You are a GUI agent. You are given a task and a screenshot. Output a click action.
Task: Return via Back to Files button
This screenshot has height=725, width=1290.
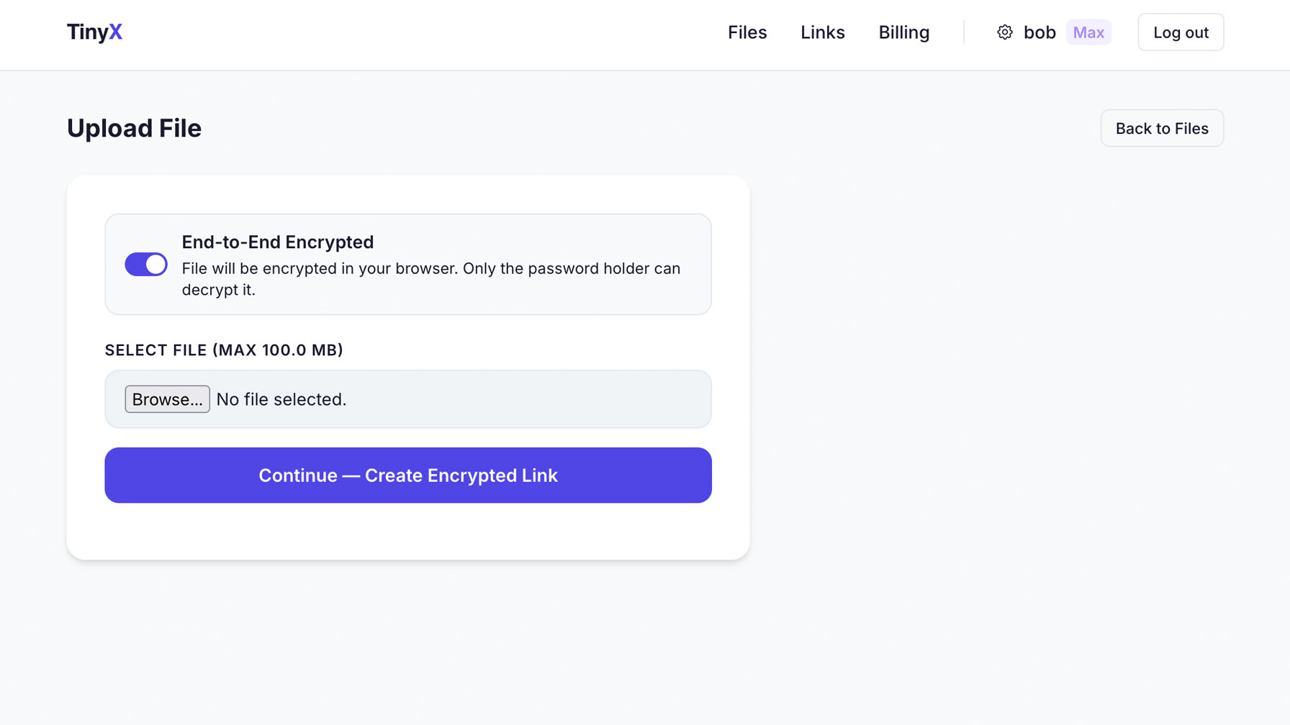[1161, 128]
